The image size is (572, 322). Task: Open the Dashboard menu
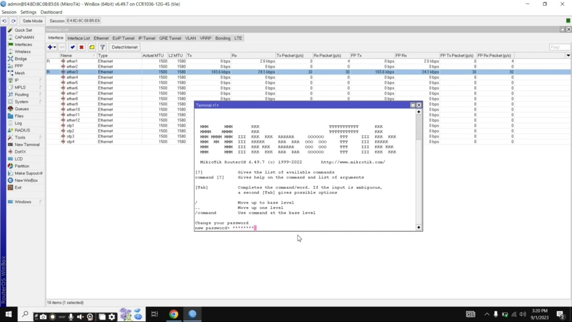[51, 12]
